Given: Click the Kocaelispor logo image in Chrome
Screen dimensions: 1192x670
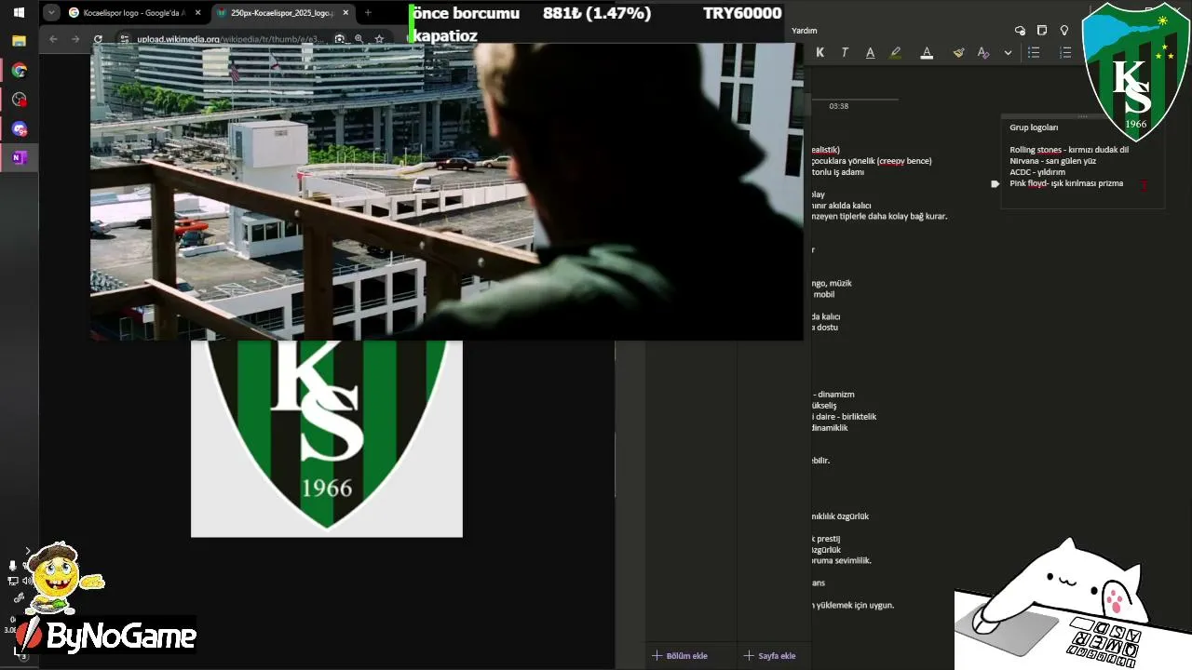Looking at the screenshot, I should [327, 438].
